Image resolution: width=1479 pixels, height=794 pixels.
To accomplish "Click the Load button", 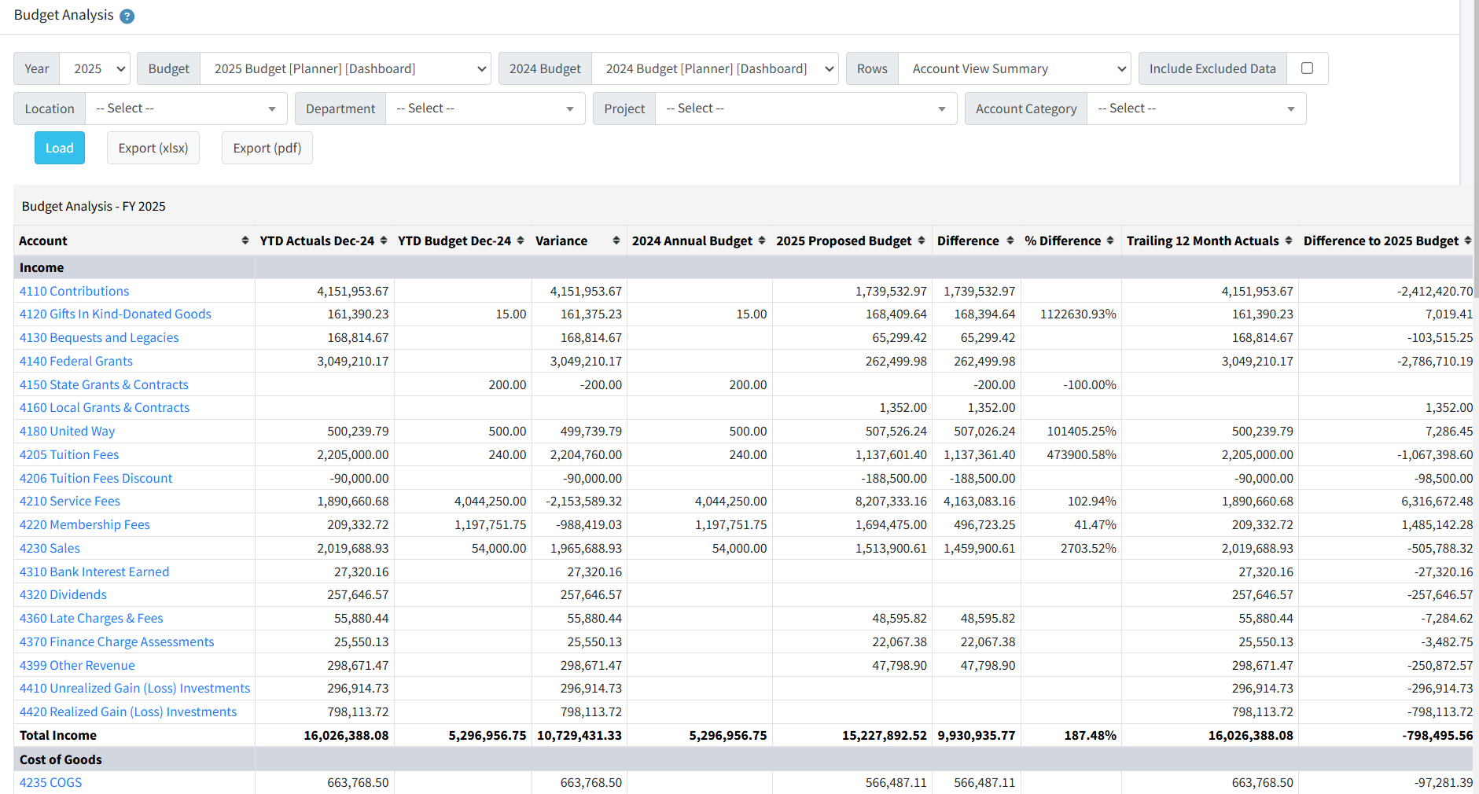I will coord(60,148).
